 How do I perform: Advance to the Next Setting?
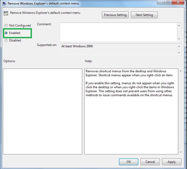point(144,15)
